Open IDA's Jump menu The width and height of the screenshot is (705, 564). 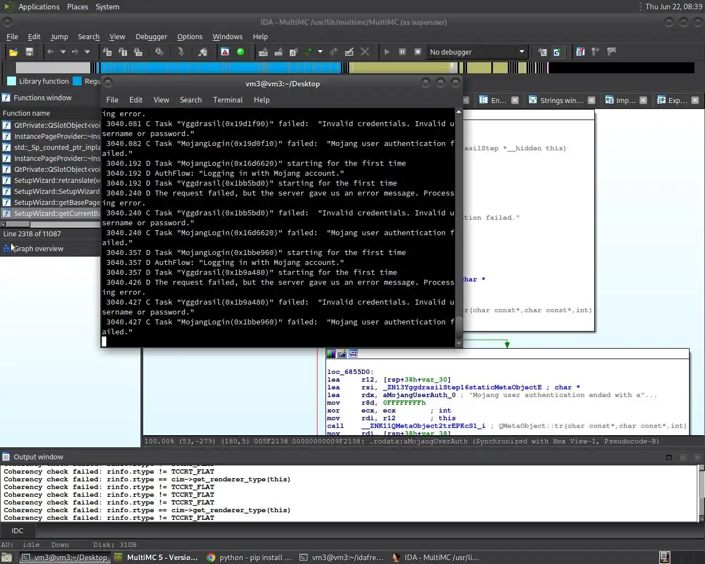tap(59, 36)
